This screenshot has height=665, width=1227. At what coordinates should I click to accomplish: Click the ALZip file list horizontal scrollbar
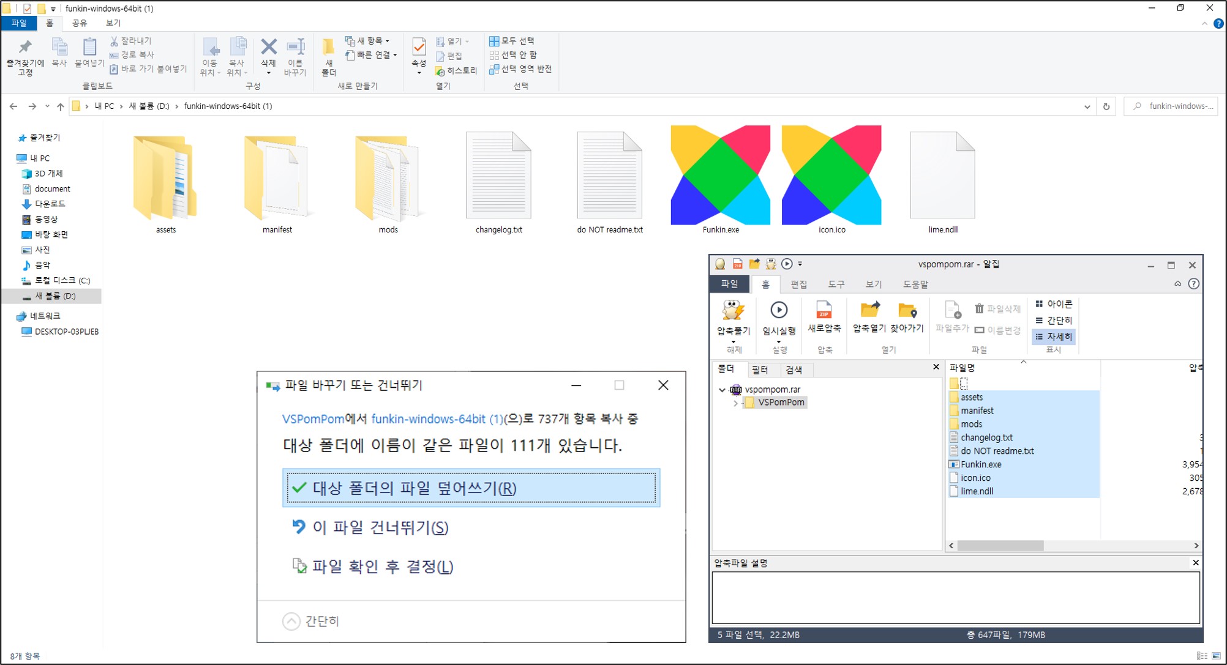pos(1000,546)
